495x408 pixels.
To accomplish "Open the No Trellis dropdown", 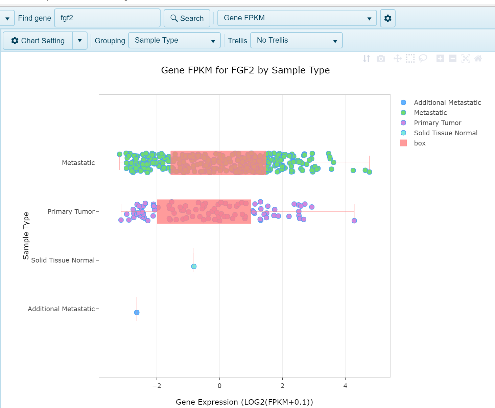I will point(296,40).
